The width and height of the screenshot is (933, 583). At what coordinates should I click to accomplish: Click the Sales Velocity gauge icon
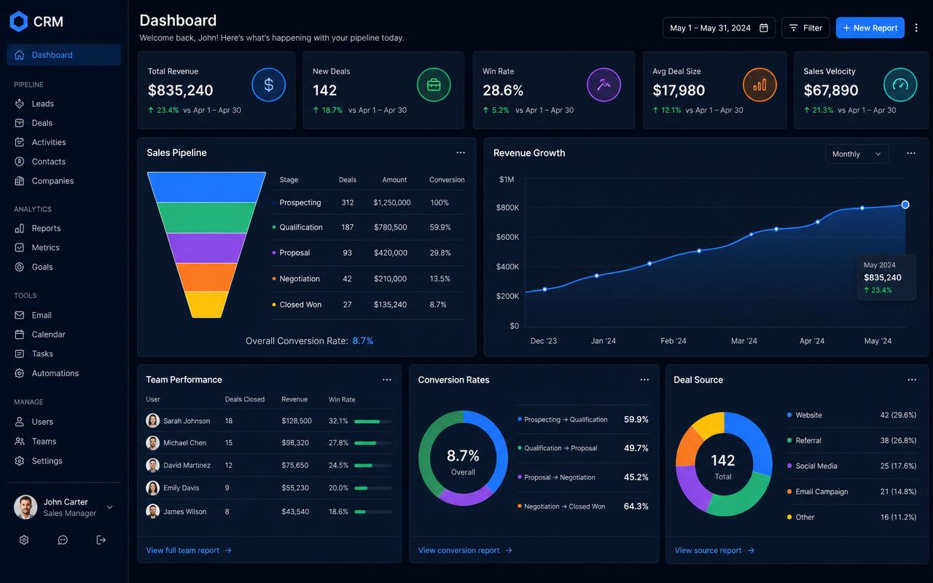900,85
